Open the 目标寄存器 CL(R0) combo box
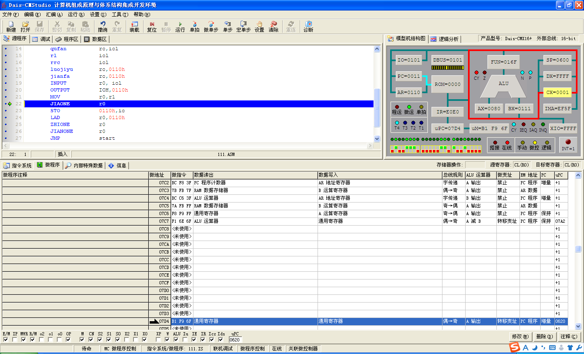This screenshot has height=354, width=584. click(x=572, y=165)
